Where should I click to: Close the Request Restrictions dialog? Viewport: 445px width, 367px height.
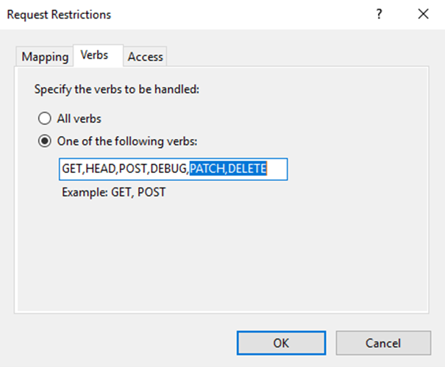(422, 14)
